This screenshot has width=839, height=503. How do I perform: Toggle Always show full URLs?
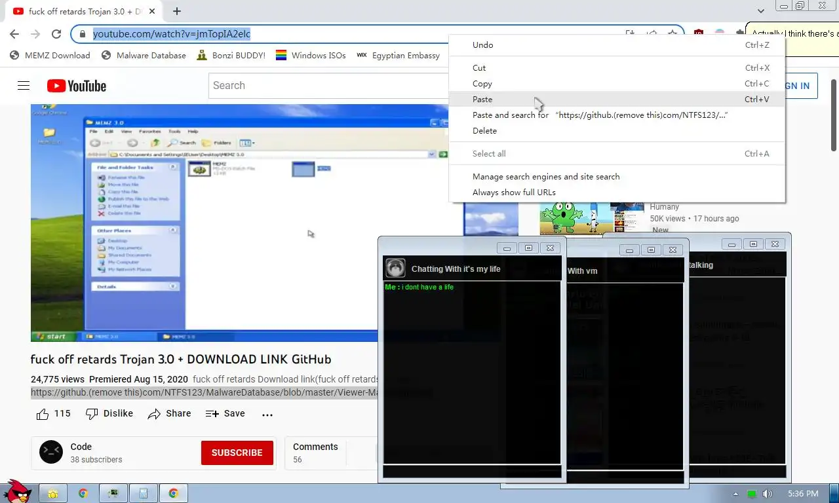tap(617, 193)
